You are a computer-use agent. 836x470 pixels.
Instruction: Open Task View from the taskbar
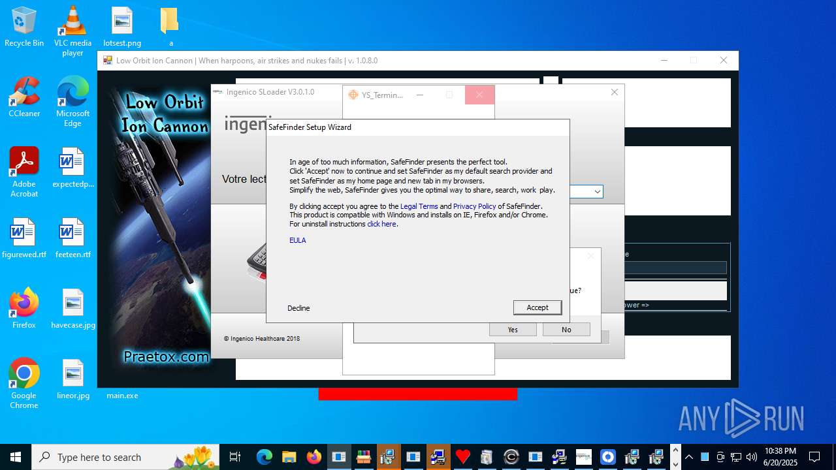click(x=235, y=457)
